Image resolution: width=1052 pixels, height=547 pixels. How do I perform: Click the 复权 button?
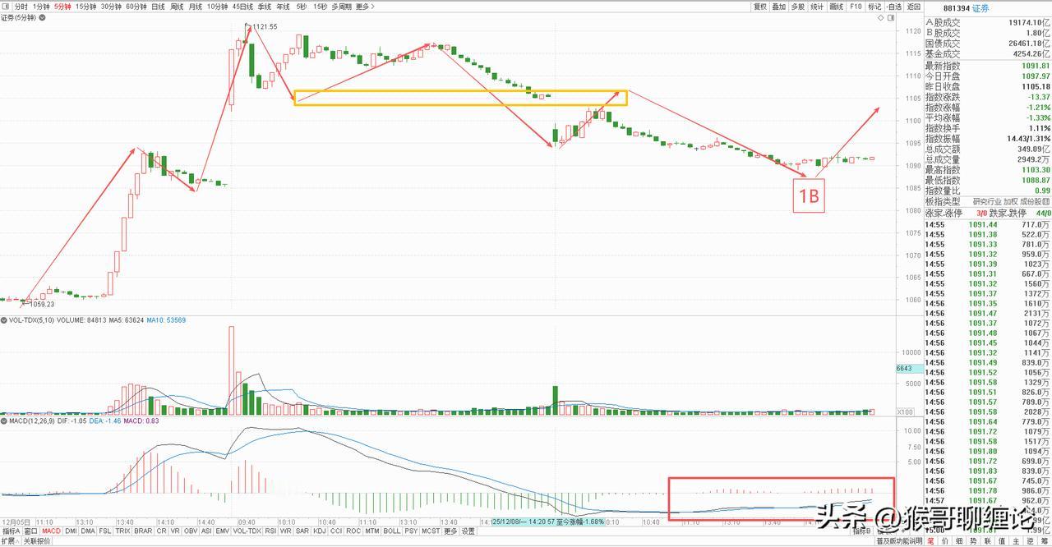760,6
